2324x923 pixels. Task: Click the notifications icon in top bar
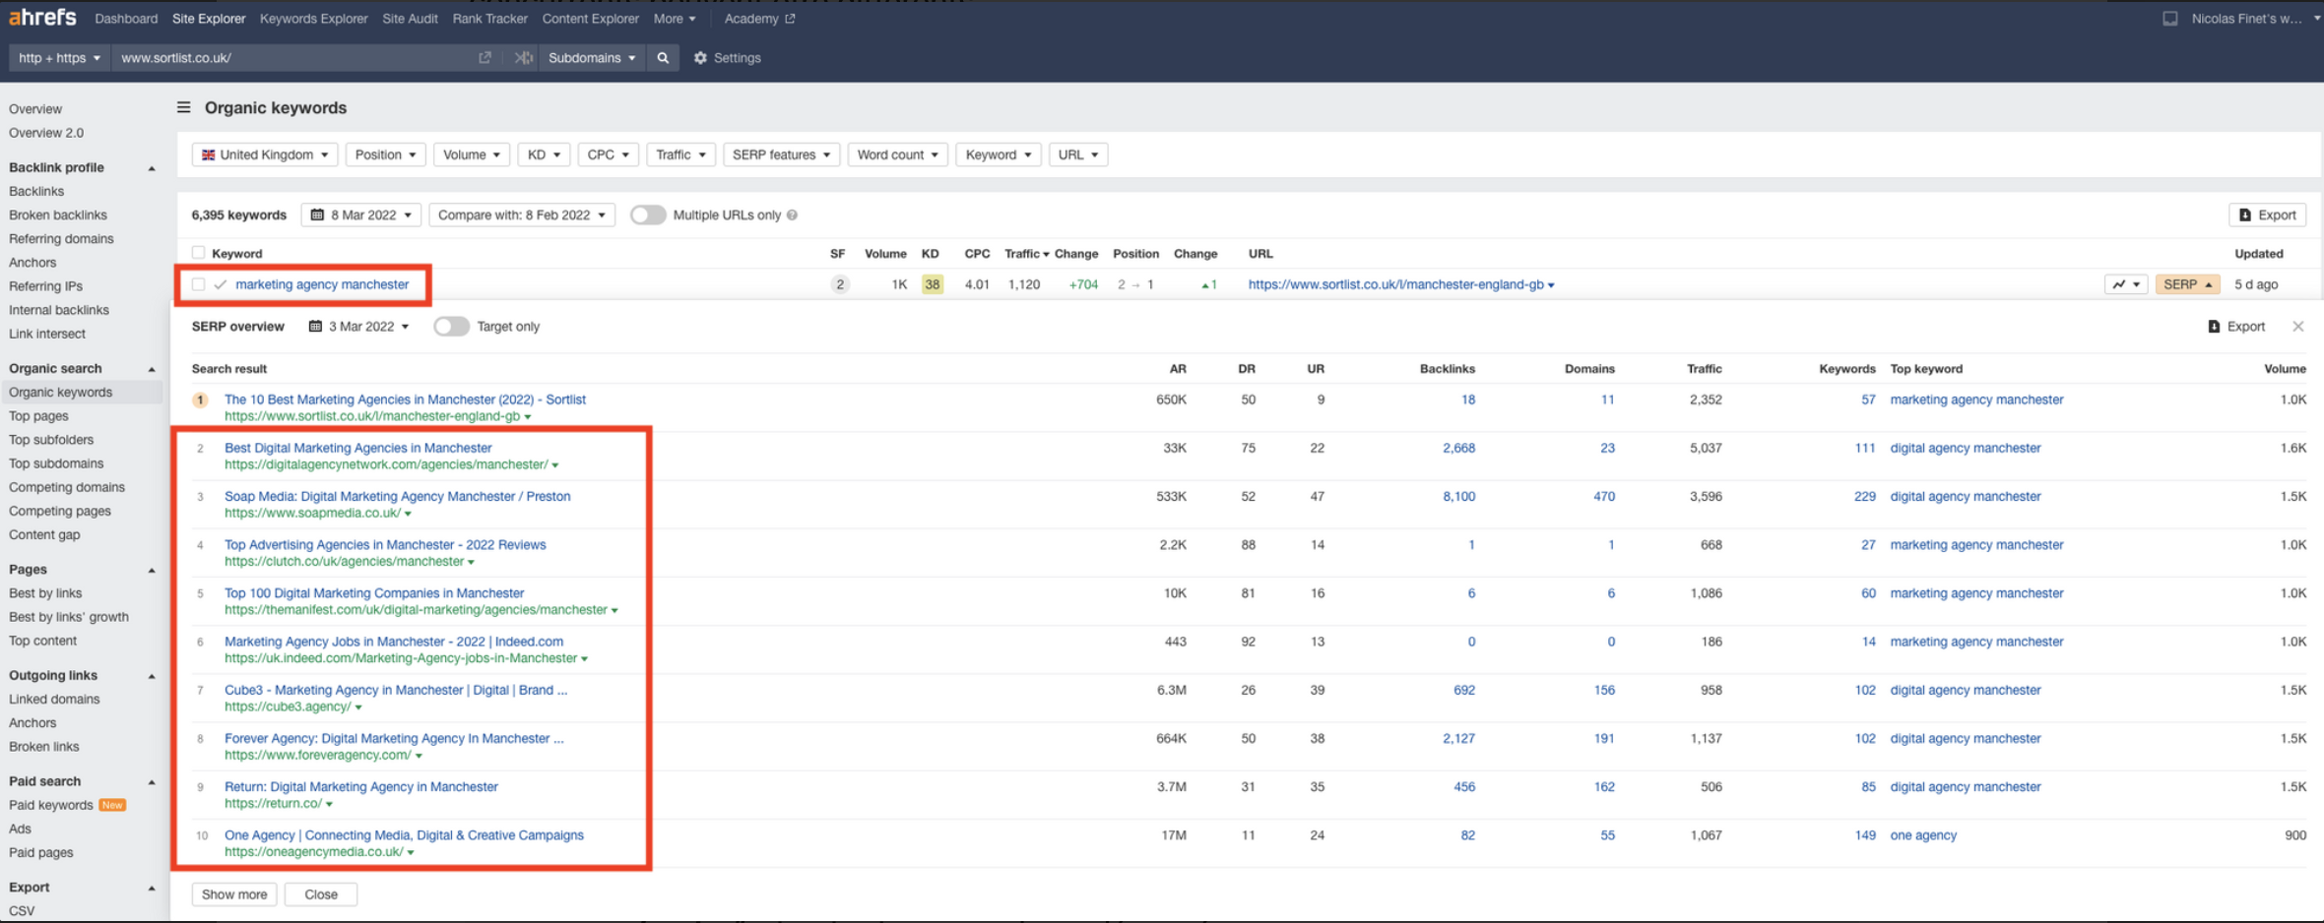(x=2169, y=19)
